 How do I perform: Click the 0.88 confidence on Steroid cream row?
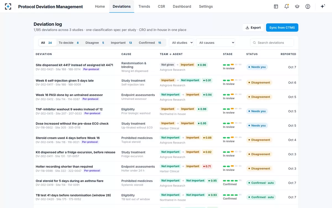pos(207,138)
